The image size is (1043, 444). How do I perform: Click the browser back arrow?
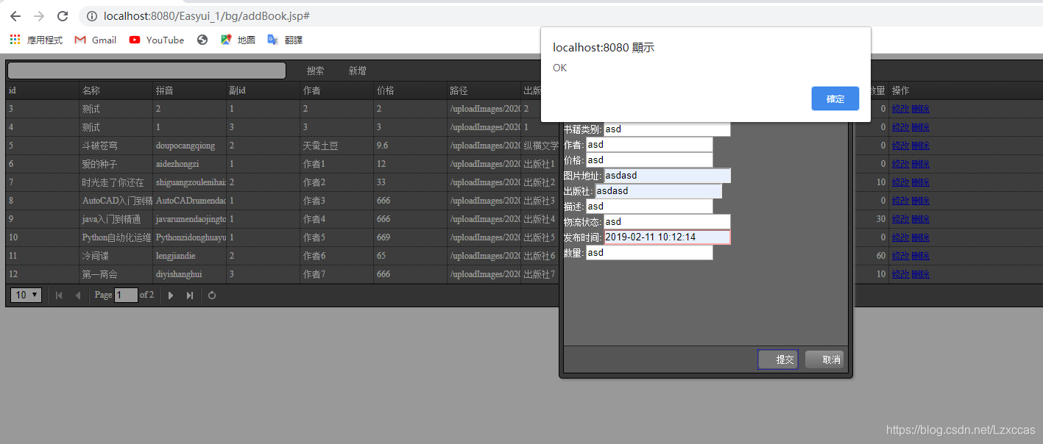click(15, 16)
